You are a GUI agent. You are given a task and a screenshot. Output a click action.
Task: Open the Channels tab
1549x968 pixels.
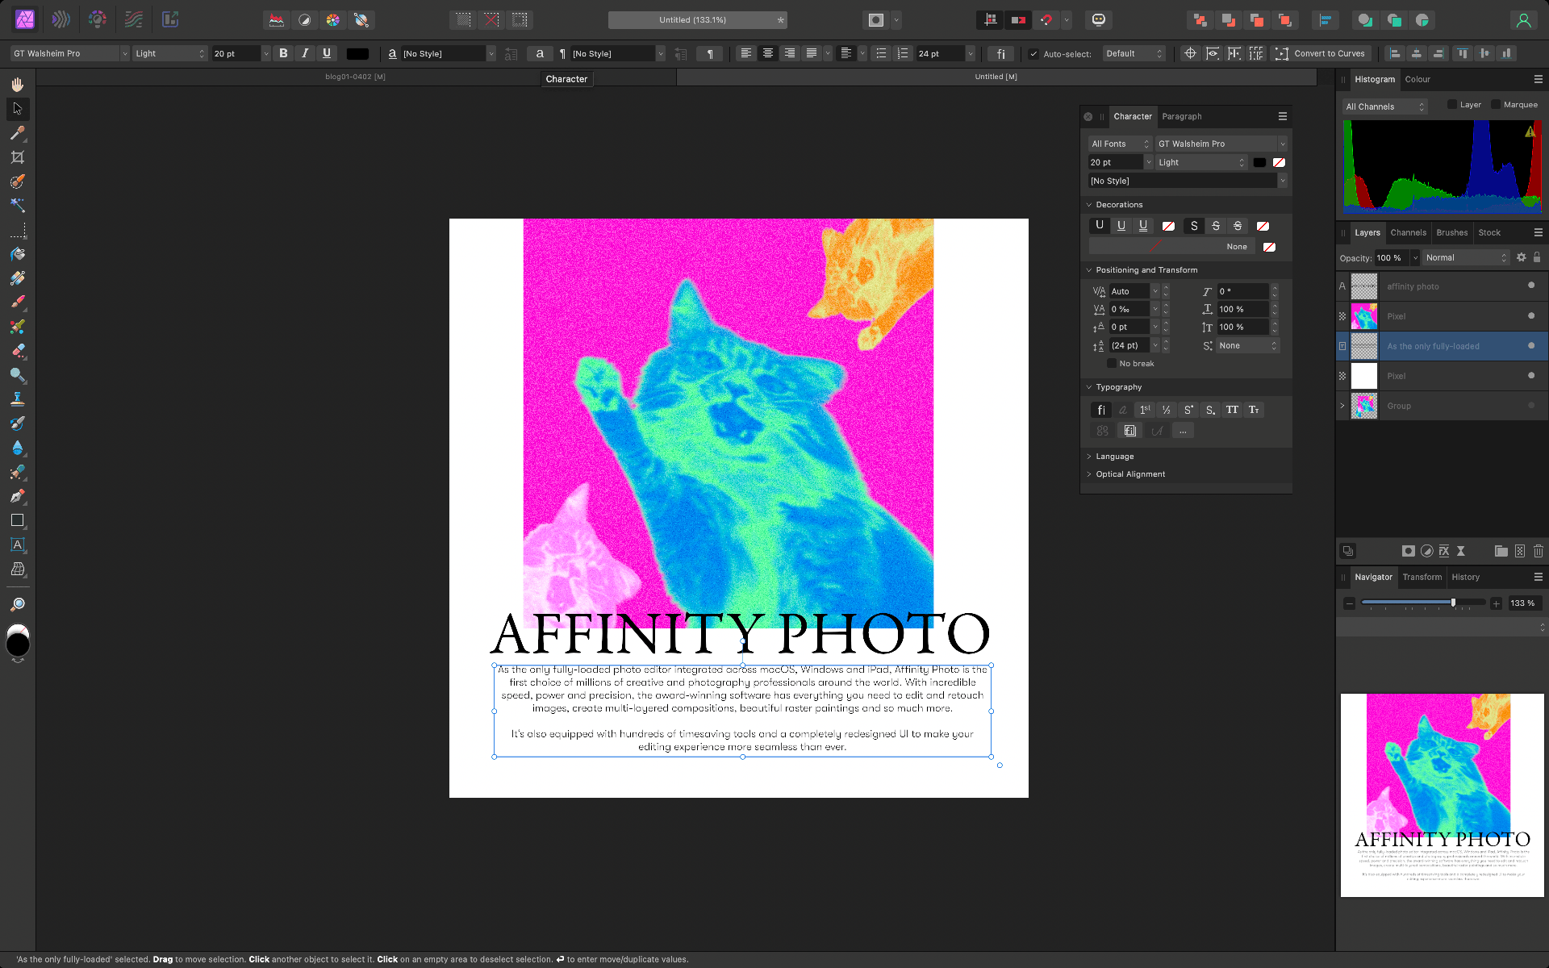pyautogui.click(x=1408, y=232)
